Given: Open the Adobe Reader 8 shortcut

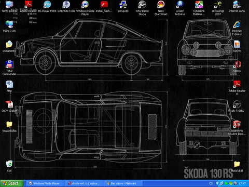Looking at the screenshot, I should [x=237, y=84].
